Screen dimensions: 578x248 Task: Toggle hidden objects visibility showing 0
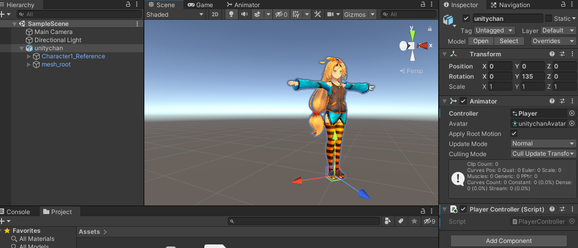(281, 14)
